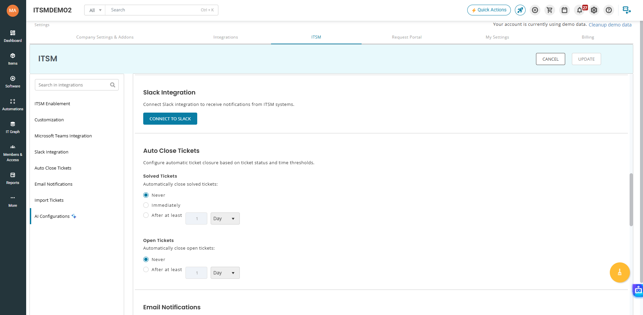Click the global Search field
This screenshot has width=643, height=315.
(x=162, y=10)
